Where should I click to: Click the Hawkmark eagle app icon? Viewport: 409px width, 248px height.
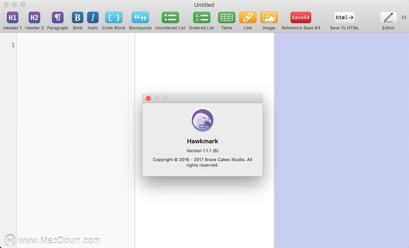(x=203, y=120)
